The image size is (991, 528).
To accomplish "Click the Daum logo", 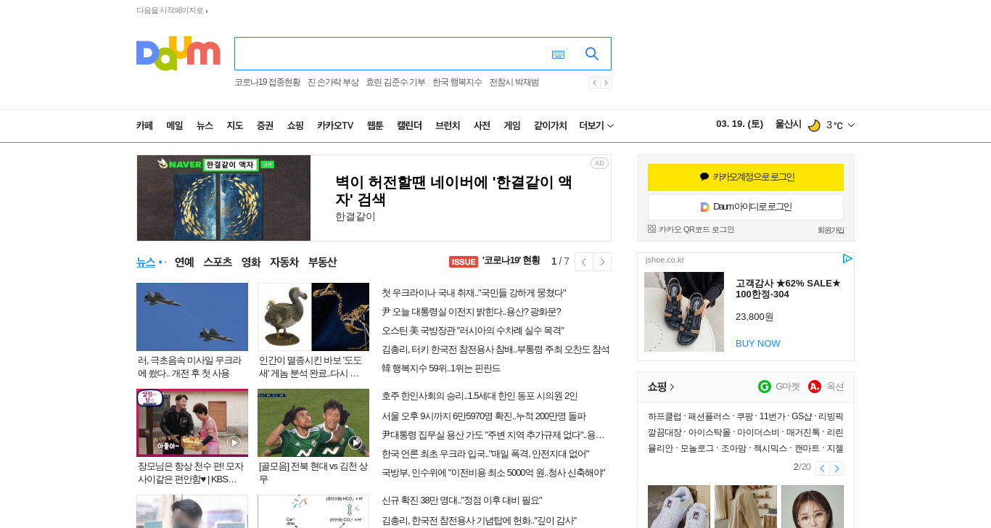I will tap(178, 54).
